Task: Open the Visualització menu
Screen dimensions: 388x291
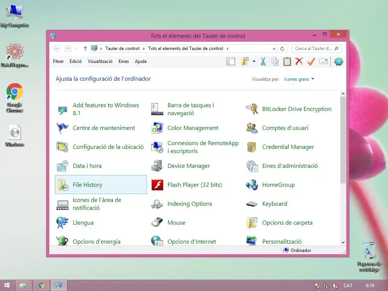Action: (100, 61)
